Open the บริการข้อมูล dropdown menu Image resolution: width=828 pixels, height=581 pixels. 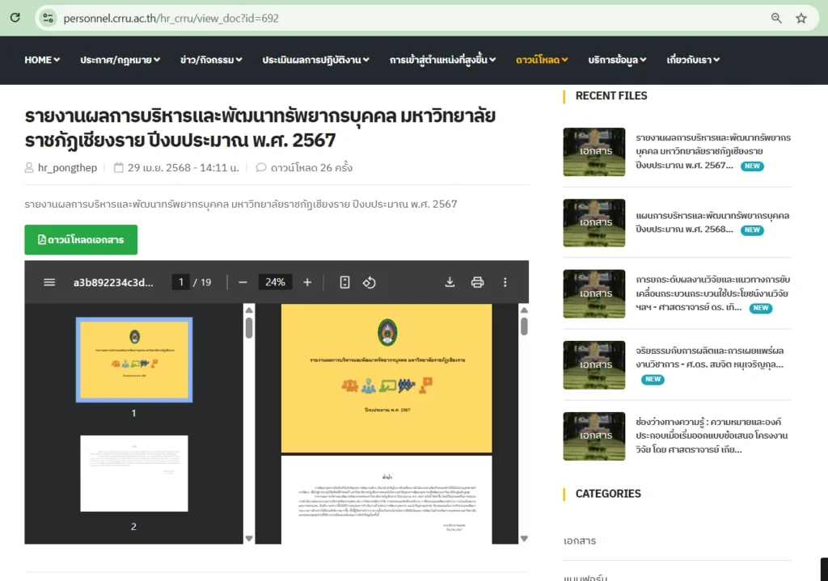tap(617, 60)
